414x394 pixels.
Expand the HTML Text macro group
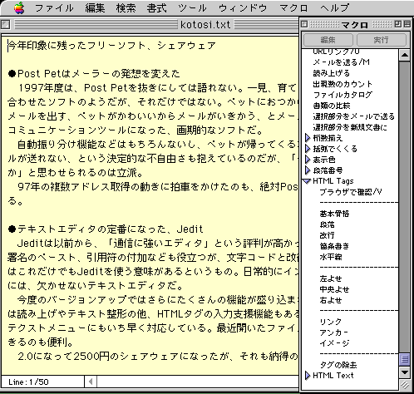pos(308,376)
